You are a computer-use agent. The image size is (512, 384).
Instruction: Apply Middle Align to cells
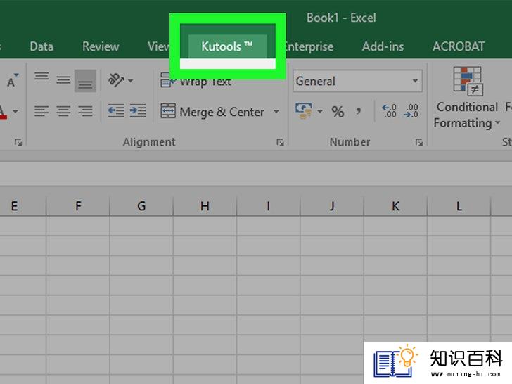(x=63, y=80)
